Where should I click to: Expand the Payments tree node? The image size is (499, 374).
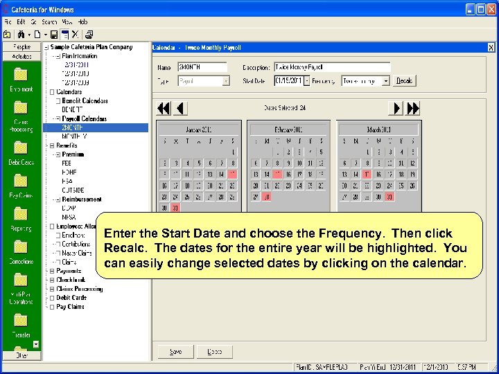[x=52, y=271]
